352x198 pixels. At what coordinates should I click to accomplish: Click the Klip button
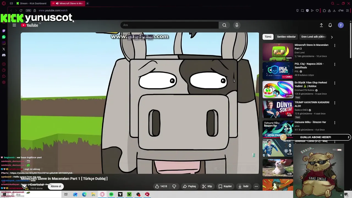[207, 186]
